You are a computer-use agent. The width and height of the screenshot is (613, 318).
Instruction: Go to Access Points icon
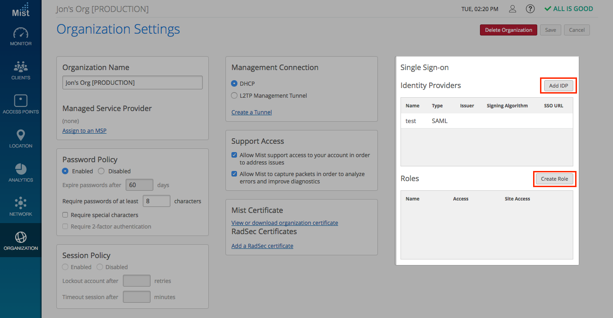(21, 101)
